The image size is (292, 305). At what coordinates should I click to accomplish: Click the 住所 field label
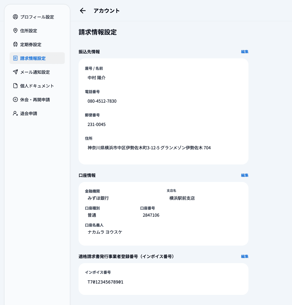point(89,138)
